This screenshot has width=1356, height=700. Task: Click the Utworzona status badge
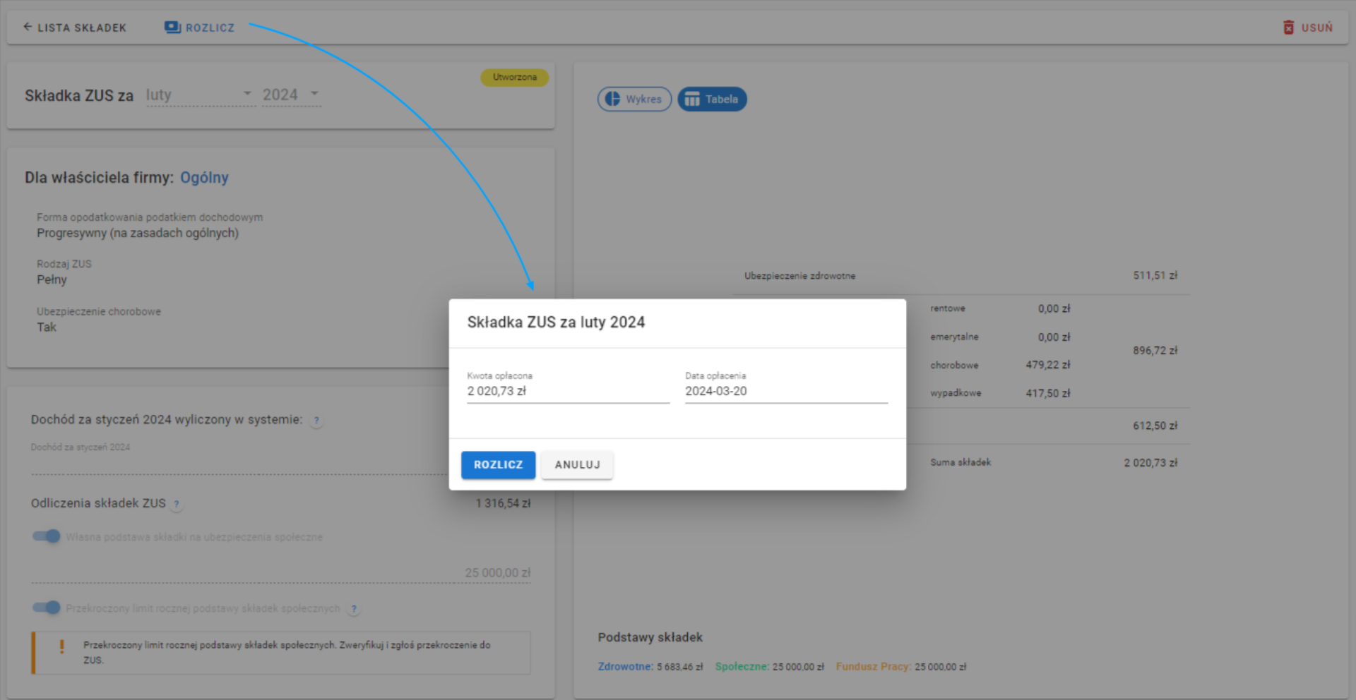point(515,77)
